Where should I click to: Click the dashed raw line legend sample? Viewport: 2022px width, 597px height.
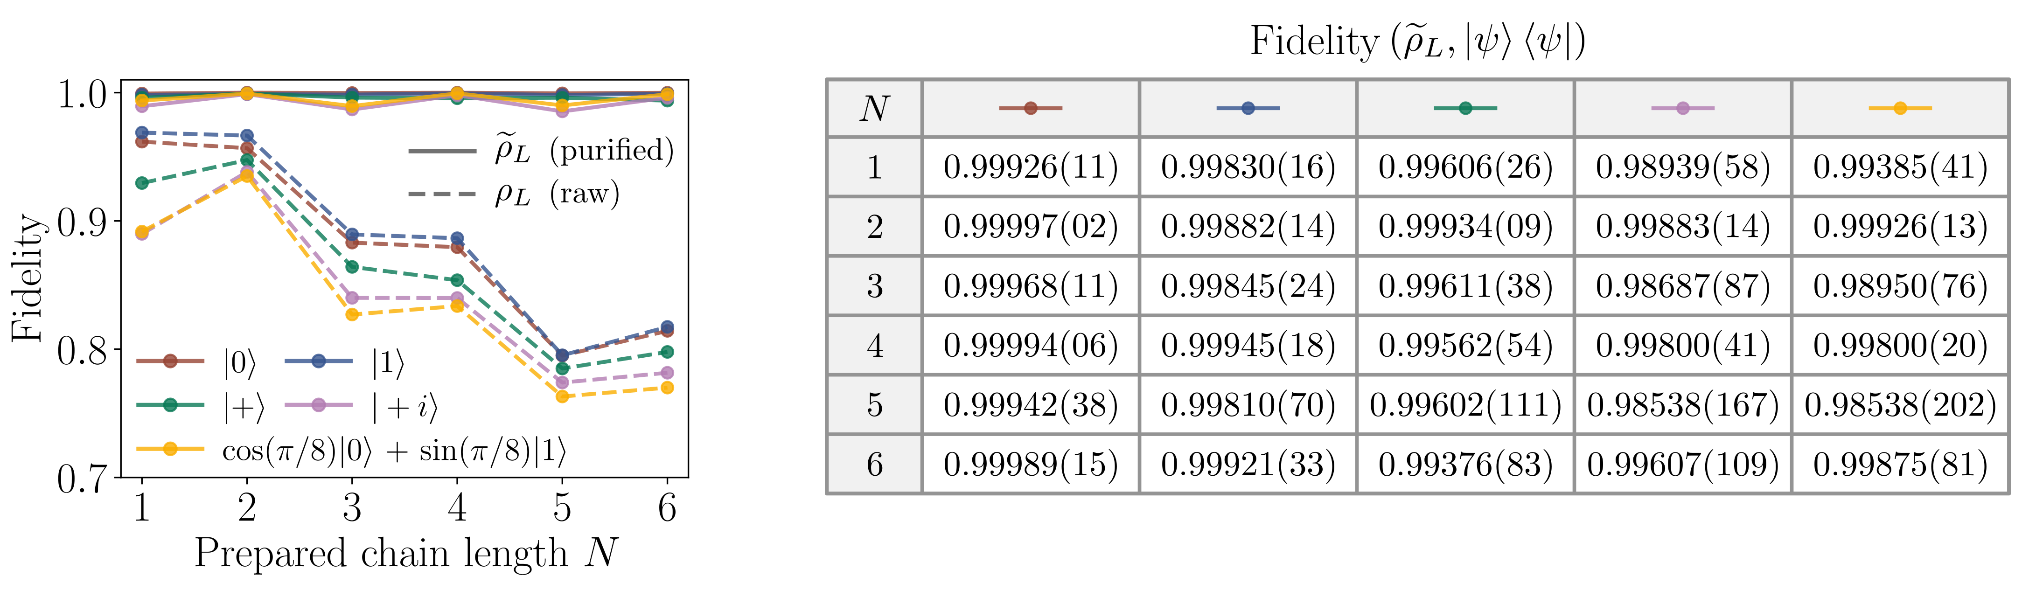coord(442,194)
